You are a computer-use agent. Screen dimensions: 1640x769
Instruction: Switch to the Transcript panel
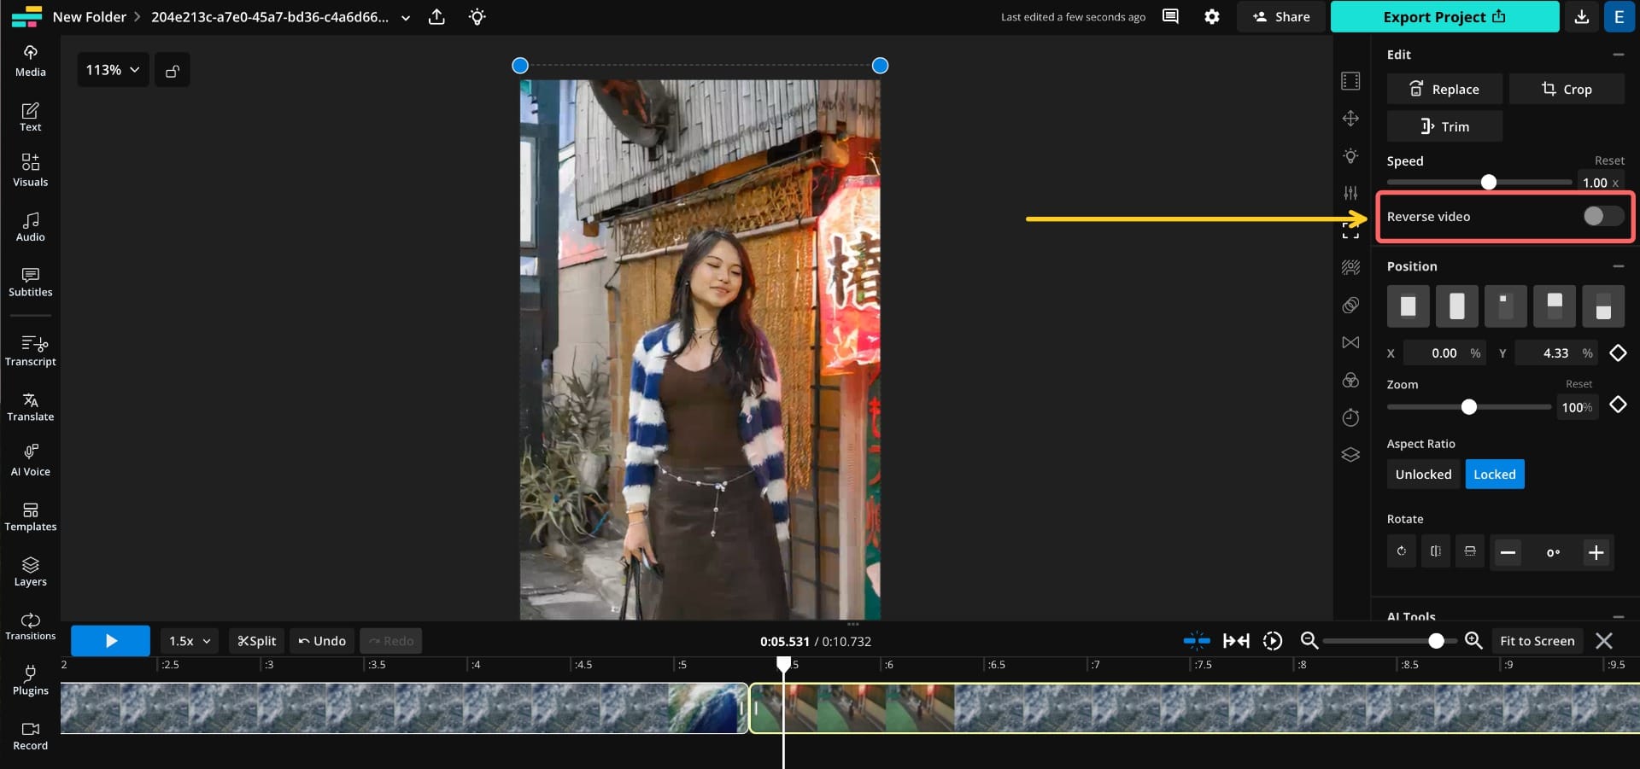[30, 350]
